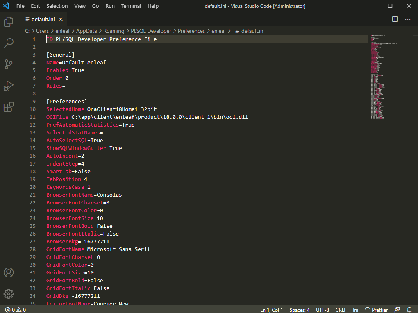Open the View menu
The image size is (418, 313).
(x=80, y=6)
